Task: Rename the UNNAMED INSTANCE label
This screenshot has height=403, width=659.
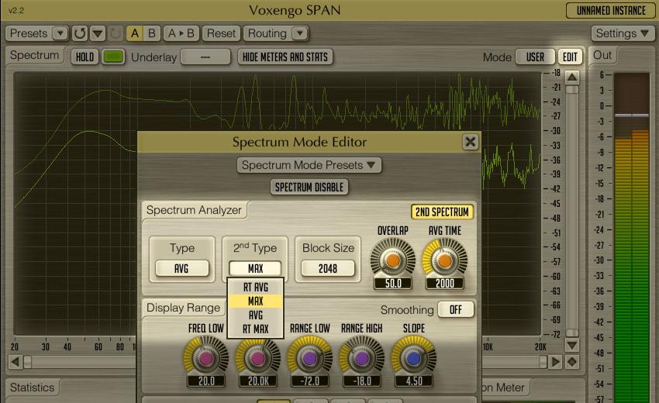Action: click(x=611, y=11)
